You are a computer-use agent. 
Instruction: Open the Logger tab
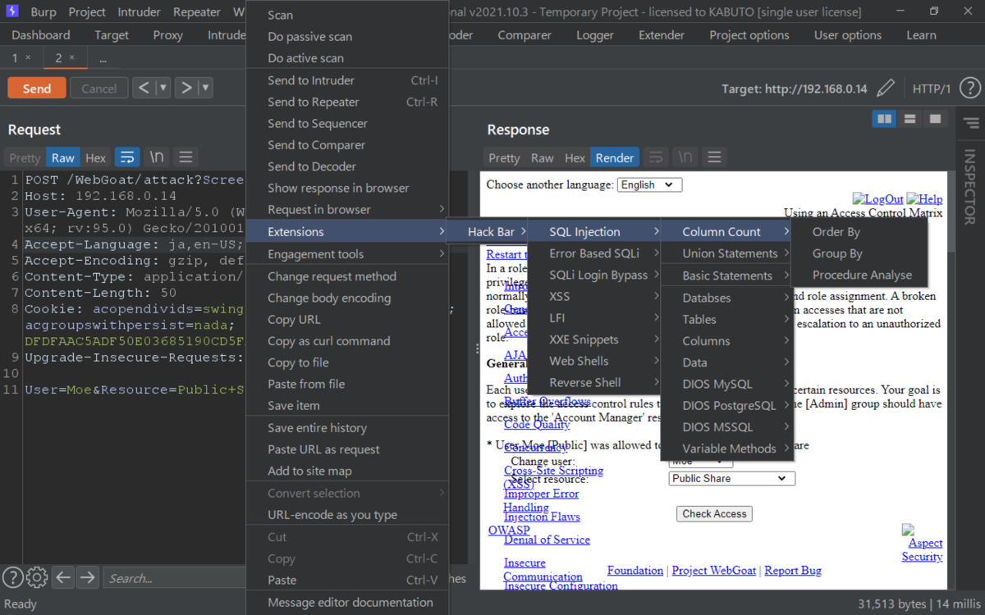[x=595, y=35]
